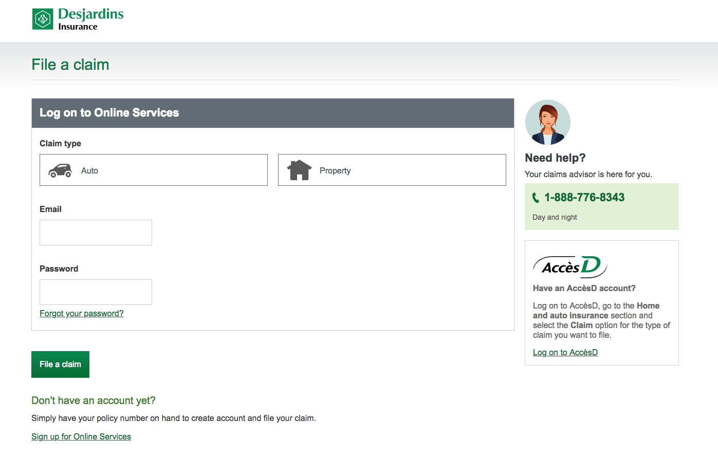This screenshot has width=718, height=460.
Task: Click the 'Simply have your policy number' sentence
Action: click(x=174, y=418)
